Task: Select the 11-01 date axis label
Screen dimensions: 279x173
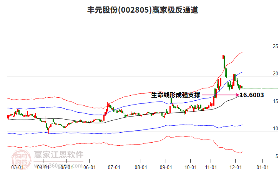Action: point(211,168)
